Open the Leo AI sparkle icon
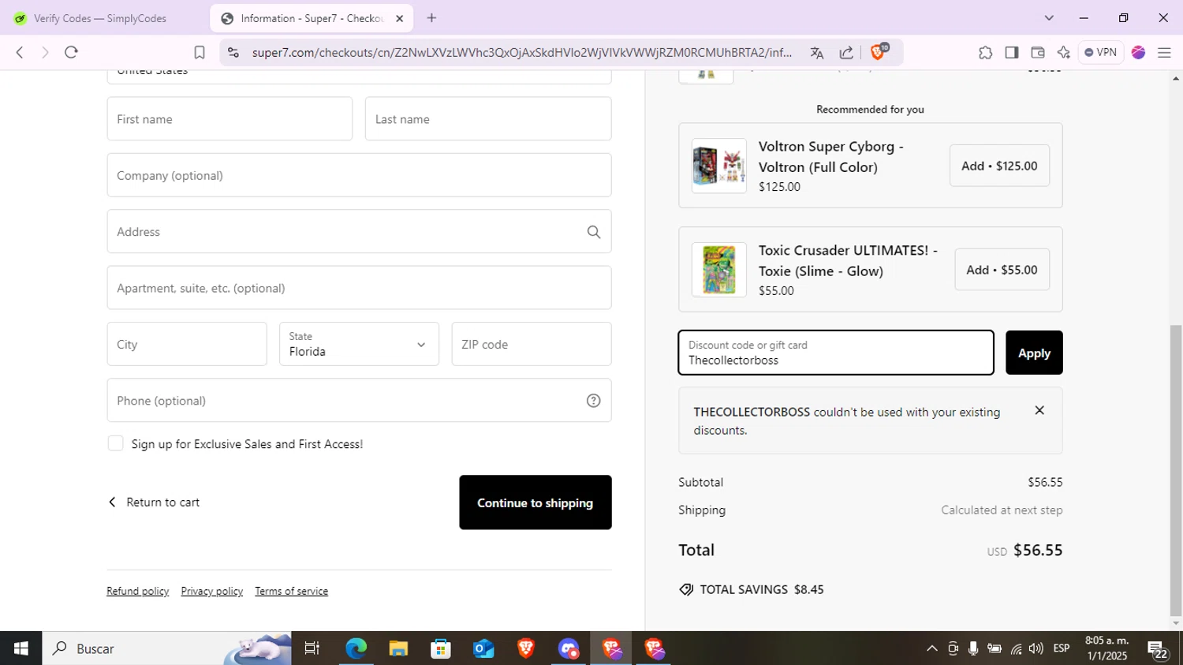The image size is (1183, 665). [x=1063, y=53]
